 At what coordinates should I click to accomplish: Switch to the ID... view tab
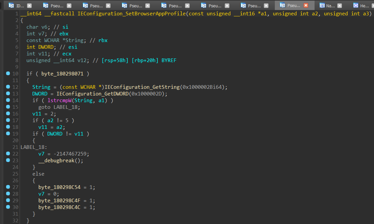pos(20,5)
